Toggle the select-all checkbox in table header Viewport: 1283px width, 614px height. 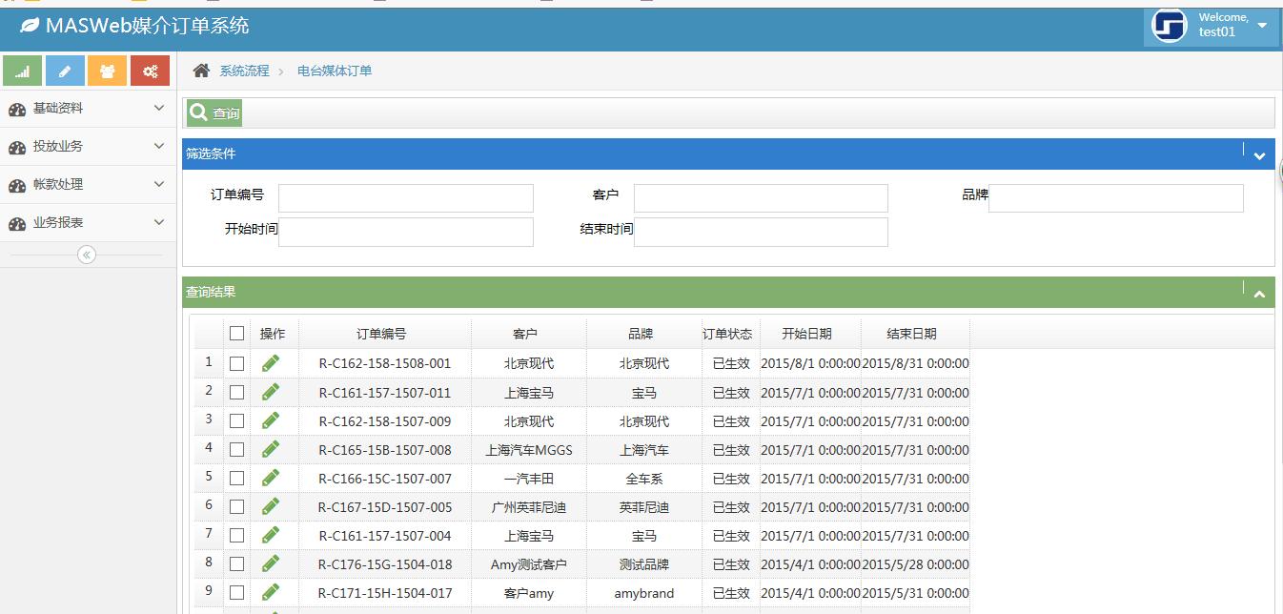click(236, 334)
